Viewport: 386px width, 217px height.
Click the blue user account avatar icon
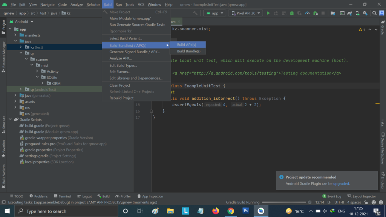[x=382, y=13]
